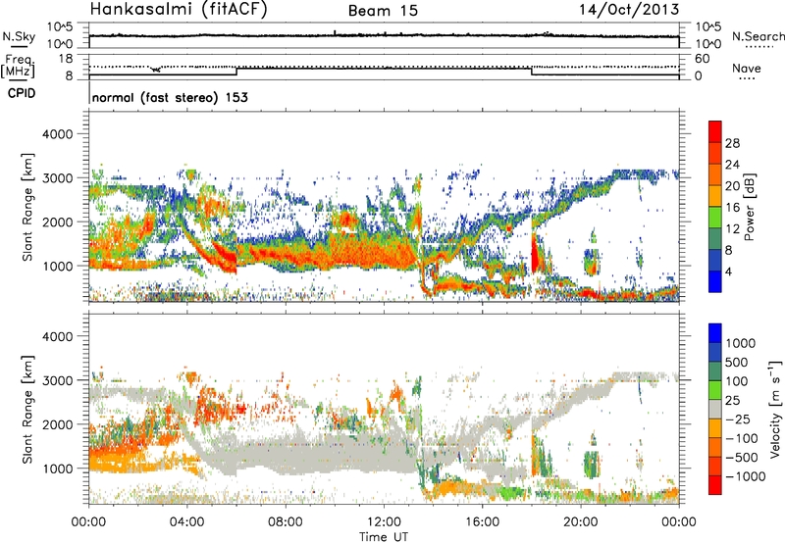Click the red bottom of velocity colorbar

pos(715,485)
